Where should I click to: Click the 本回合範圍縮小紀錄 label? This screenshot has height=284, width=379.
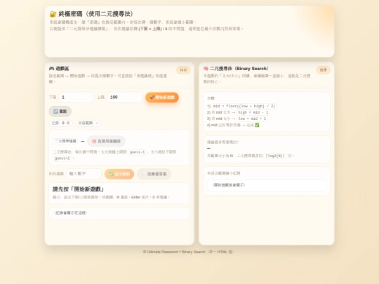coord(224,173)
